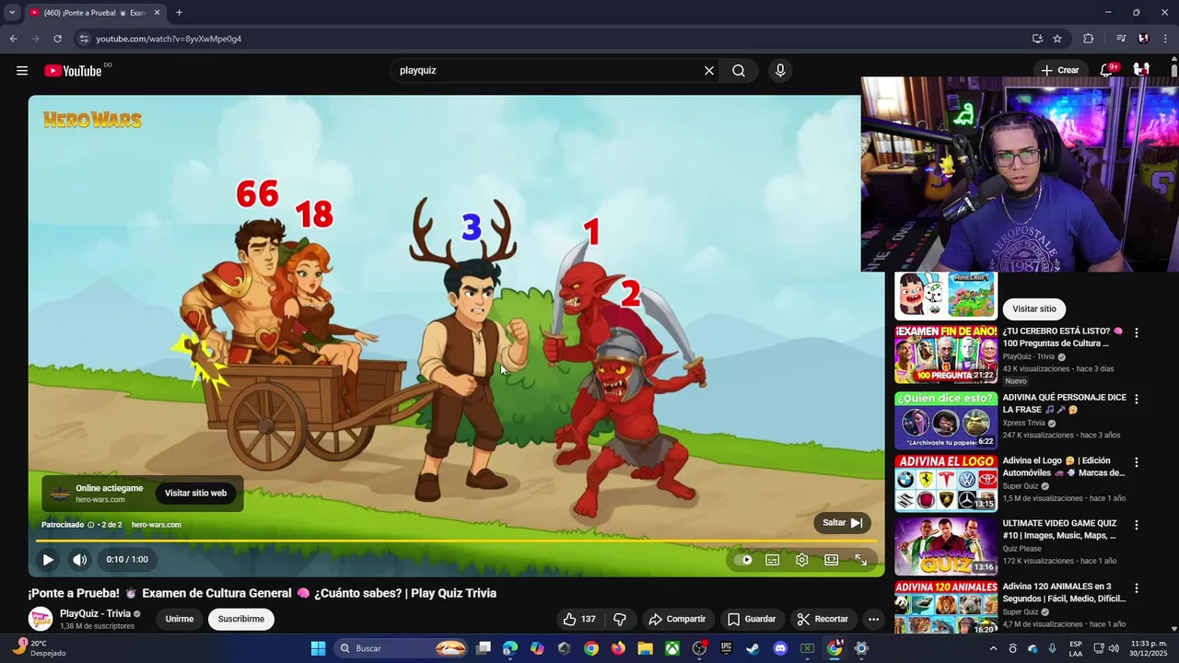The image size is (1179, 663).
Task: Open Adivina 120 Animales video thumbnail
Action: (946, 608)
